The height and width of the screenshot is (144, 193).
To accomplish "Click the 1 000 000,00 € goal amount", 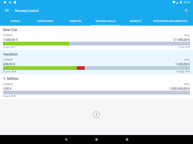I will coord(179,88).
